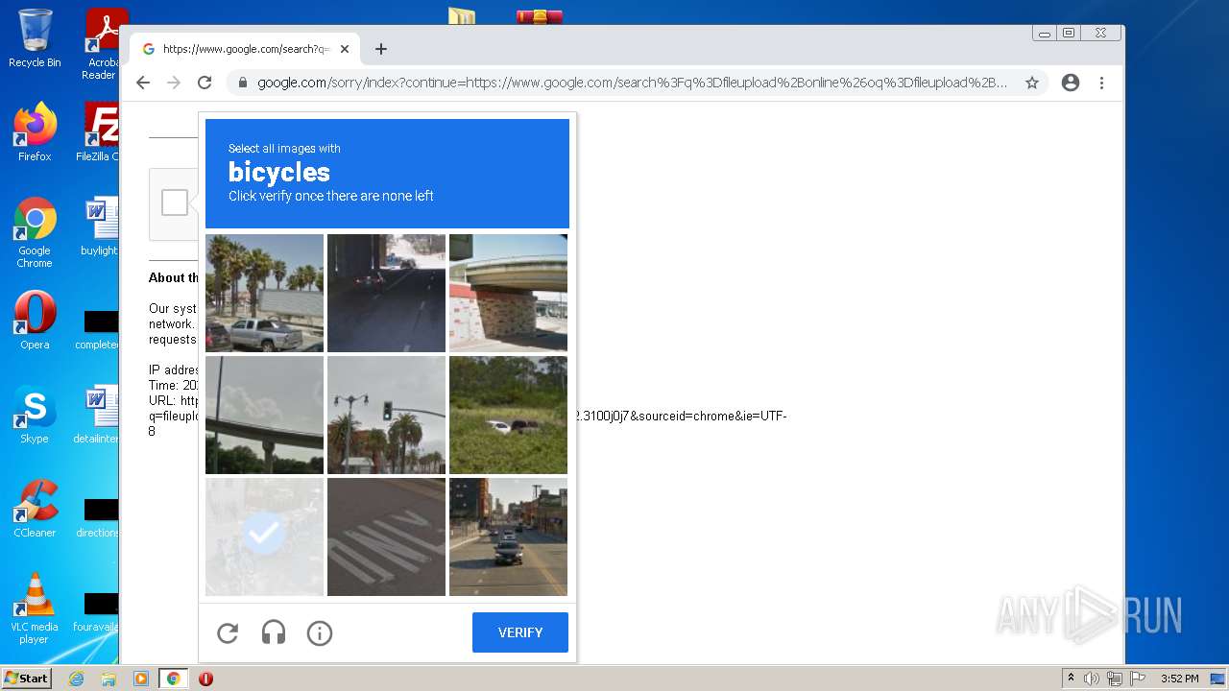Viewport: 1229px width, 691px height.
Task: Open Action Center flag icon
Action: 1138,679
